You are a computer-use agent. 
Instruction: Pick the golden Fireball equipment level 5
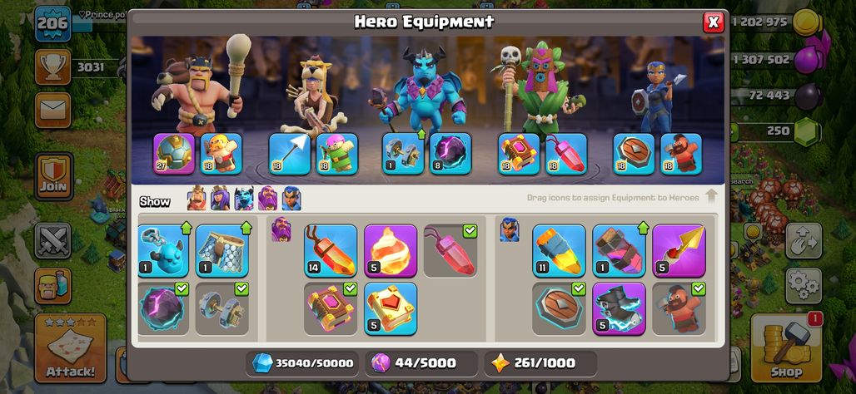pyautogui.click(x=391, y=251)
